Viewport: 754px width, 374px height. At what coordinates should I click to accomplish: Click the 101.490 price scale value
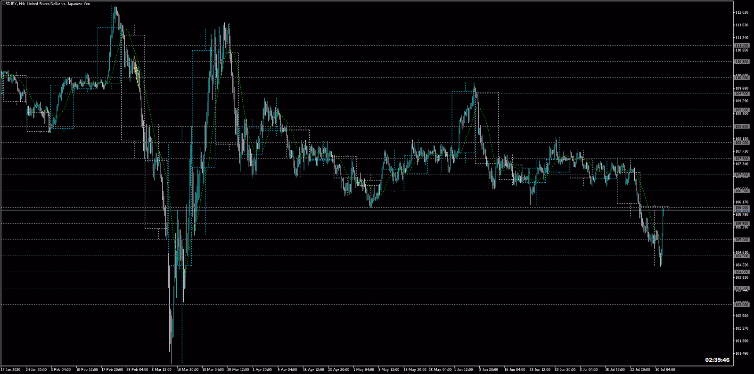742,354
